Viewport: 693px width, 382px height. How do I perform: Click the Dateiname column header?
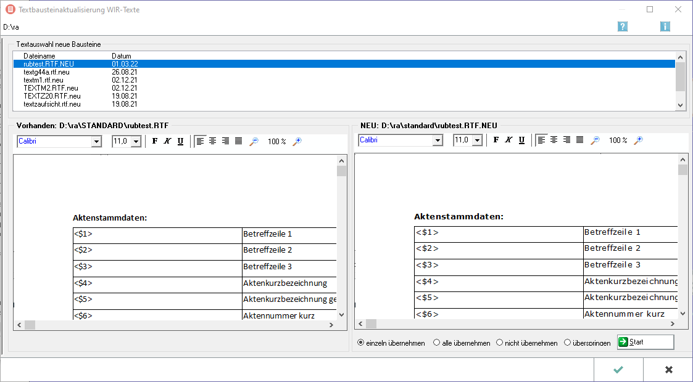pos(39,56)
